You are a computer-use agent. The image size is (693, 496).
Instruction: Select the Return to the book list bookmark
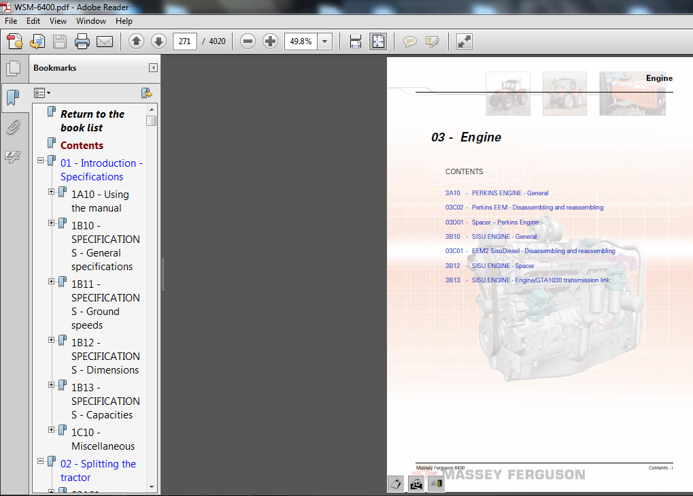[x=92, y=120]
